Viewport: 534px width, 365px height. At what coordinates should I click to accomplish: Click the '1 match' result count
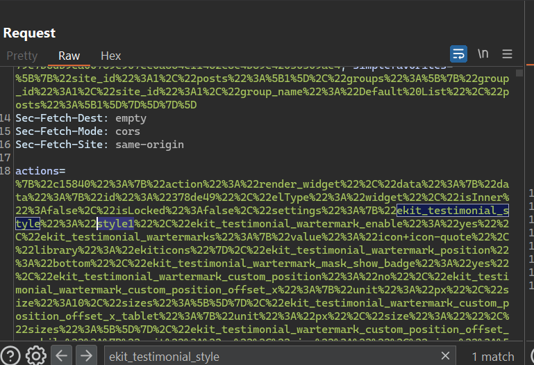493,357
